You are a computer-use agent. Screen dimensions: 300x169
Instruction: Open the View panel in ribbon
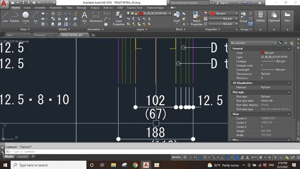(287, 17)
